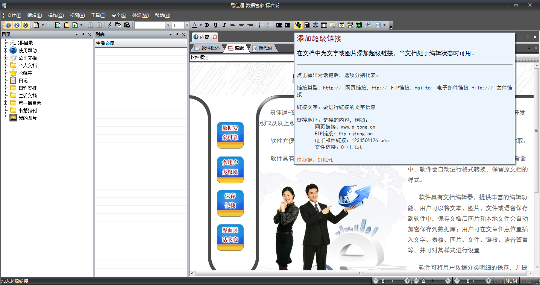Click the numbered list icon
Screen dimensions: 540x285
[261, 25]
